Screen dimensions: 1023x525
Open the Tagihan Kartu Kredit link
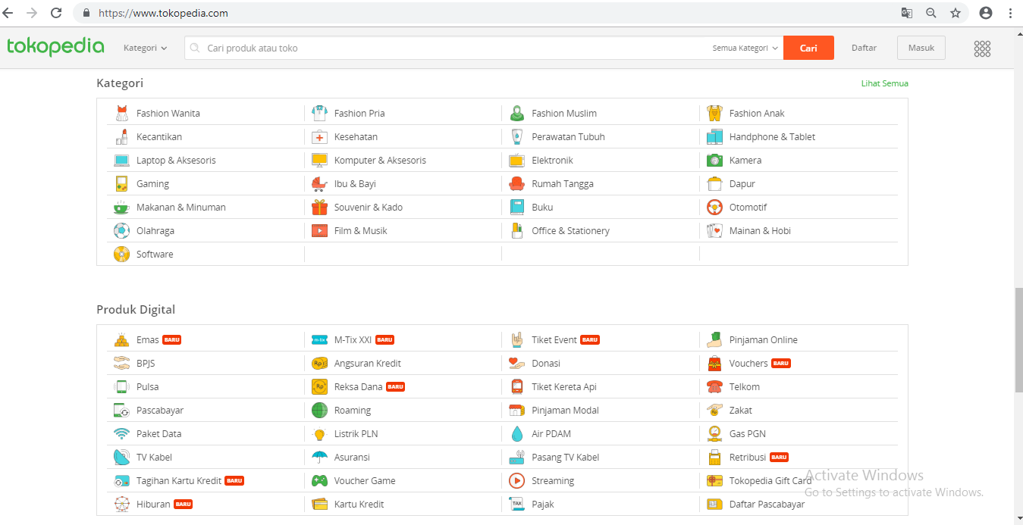tap(179, 481)
